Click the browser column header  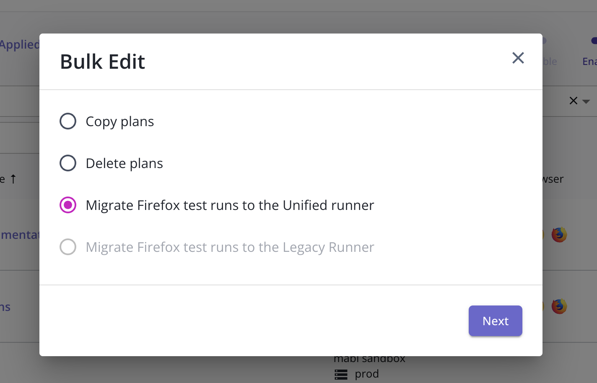click(553, 179)
